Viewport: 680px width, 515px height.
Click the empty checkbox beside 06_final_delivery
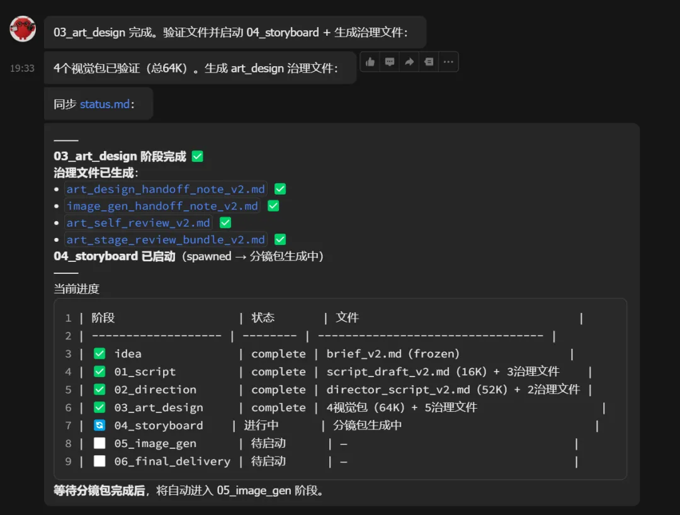[x=99, y=461]
